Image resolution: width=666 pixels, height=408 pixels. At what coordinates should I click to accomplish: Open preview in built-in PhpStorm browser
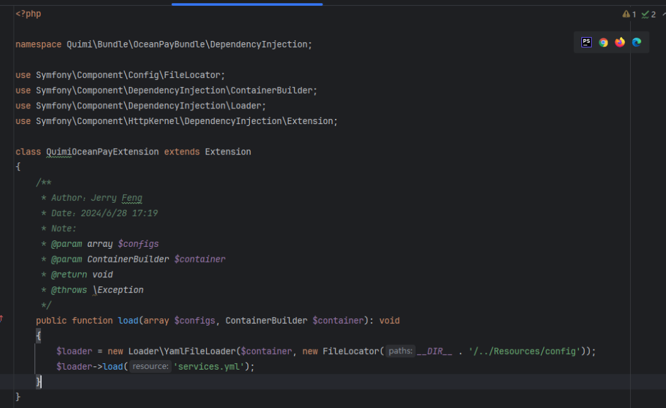click(586, 42)
